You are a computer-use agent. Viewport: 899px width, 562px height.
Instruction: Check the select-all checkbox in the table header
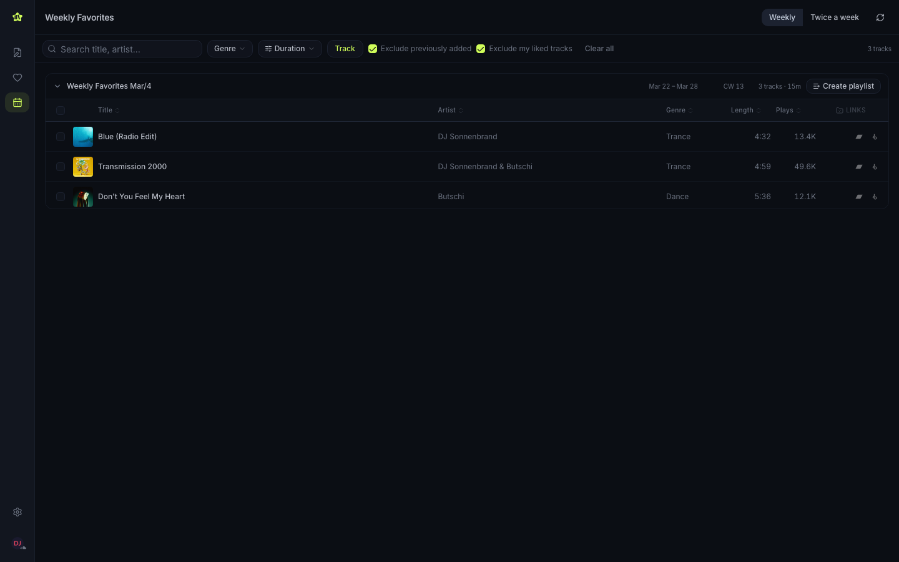pos(61,111)
